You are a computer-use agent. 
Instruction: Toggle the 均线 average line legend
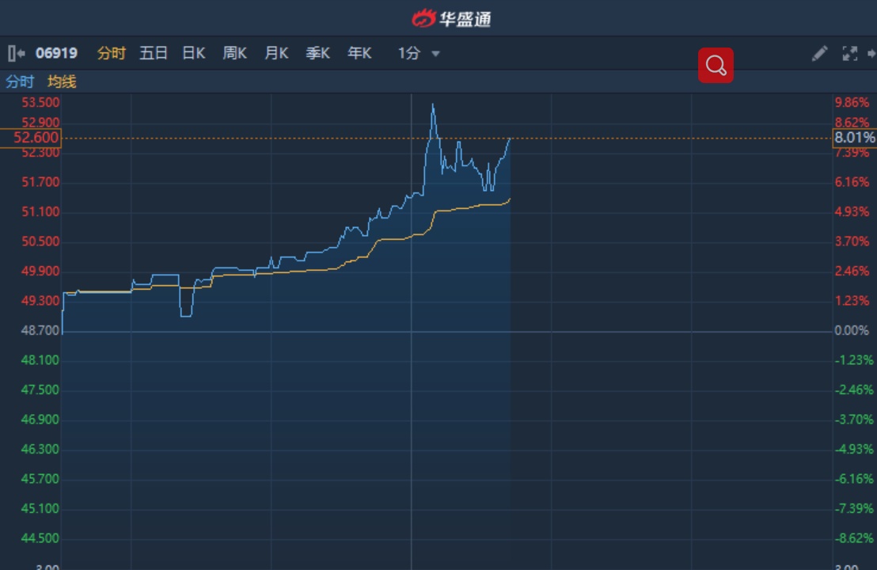62,82
